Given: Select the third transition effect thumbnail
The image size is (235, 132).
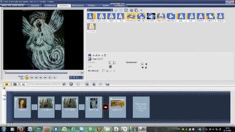Looking at the screenshot, I should click(x=111, y=17).
